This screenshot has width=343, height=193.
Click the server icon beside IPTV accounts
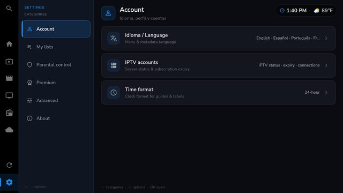[x=114, y=65]
